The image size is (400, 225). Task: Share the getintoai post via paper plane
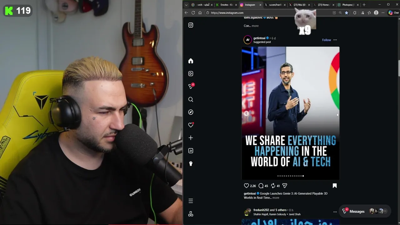tap(285, 186)
